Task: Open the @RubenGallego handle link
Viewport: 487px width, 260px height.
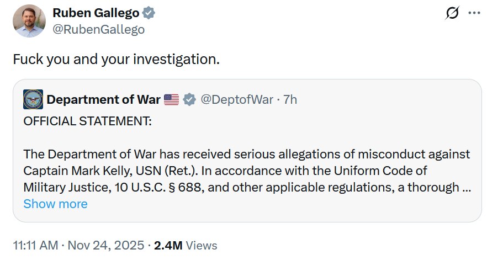Action: (98, 29)
